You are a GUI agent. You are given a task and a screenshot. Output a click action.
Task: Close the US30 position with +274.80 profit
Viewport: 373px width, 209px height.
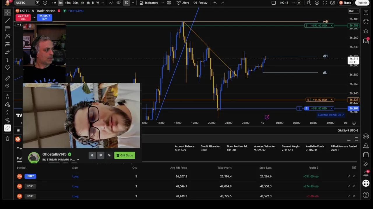point(354,186)
